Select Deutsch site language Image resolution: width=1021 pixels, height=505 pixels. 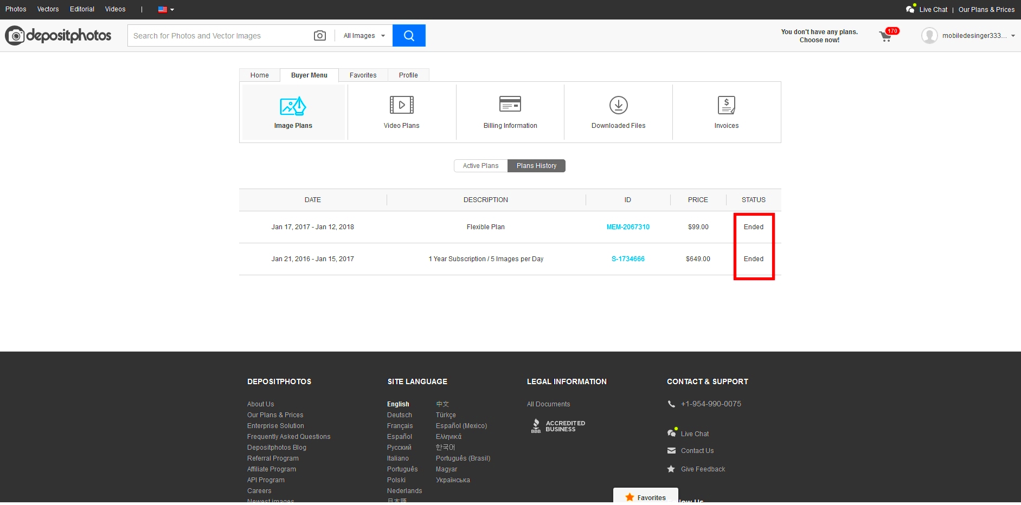(x=400, y=415)
